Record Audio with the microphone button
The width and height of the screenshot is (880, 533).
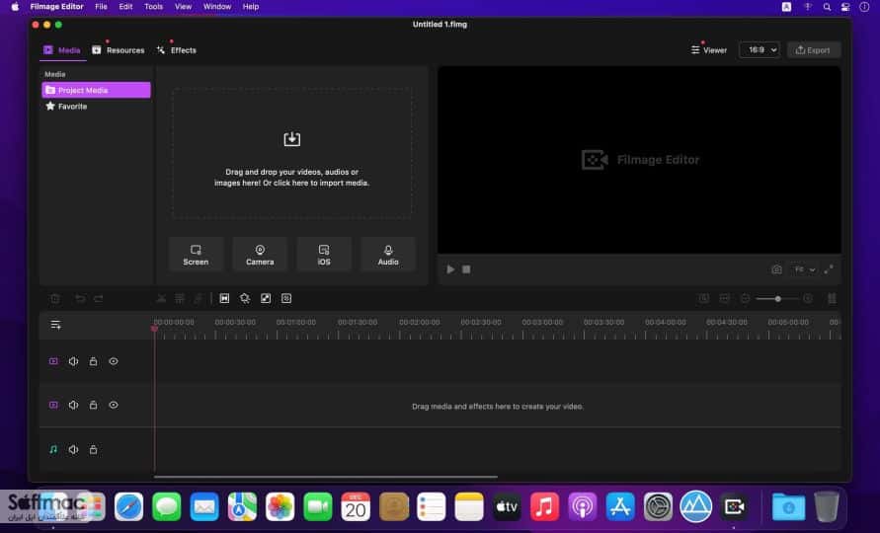[388, 255]
